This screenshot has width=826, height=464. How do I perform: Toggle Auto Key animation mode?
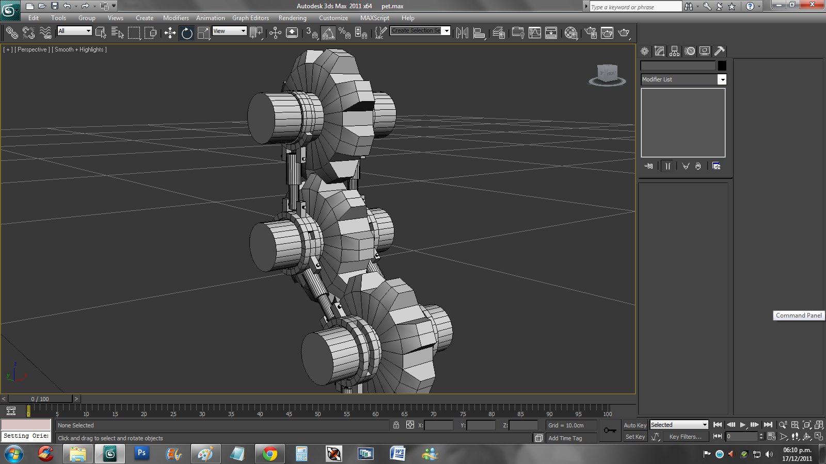635,425
